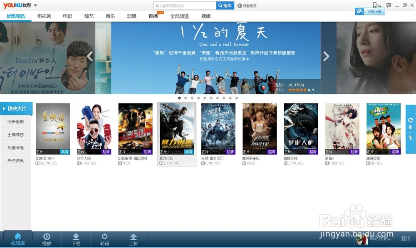The image size is (416, 248).
Task: Select the 热点资讯 sidebar category
Action: click(15, 161)
